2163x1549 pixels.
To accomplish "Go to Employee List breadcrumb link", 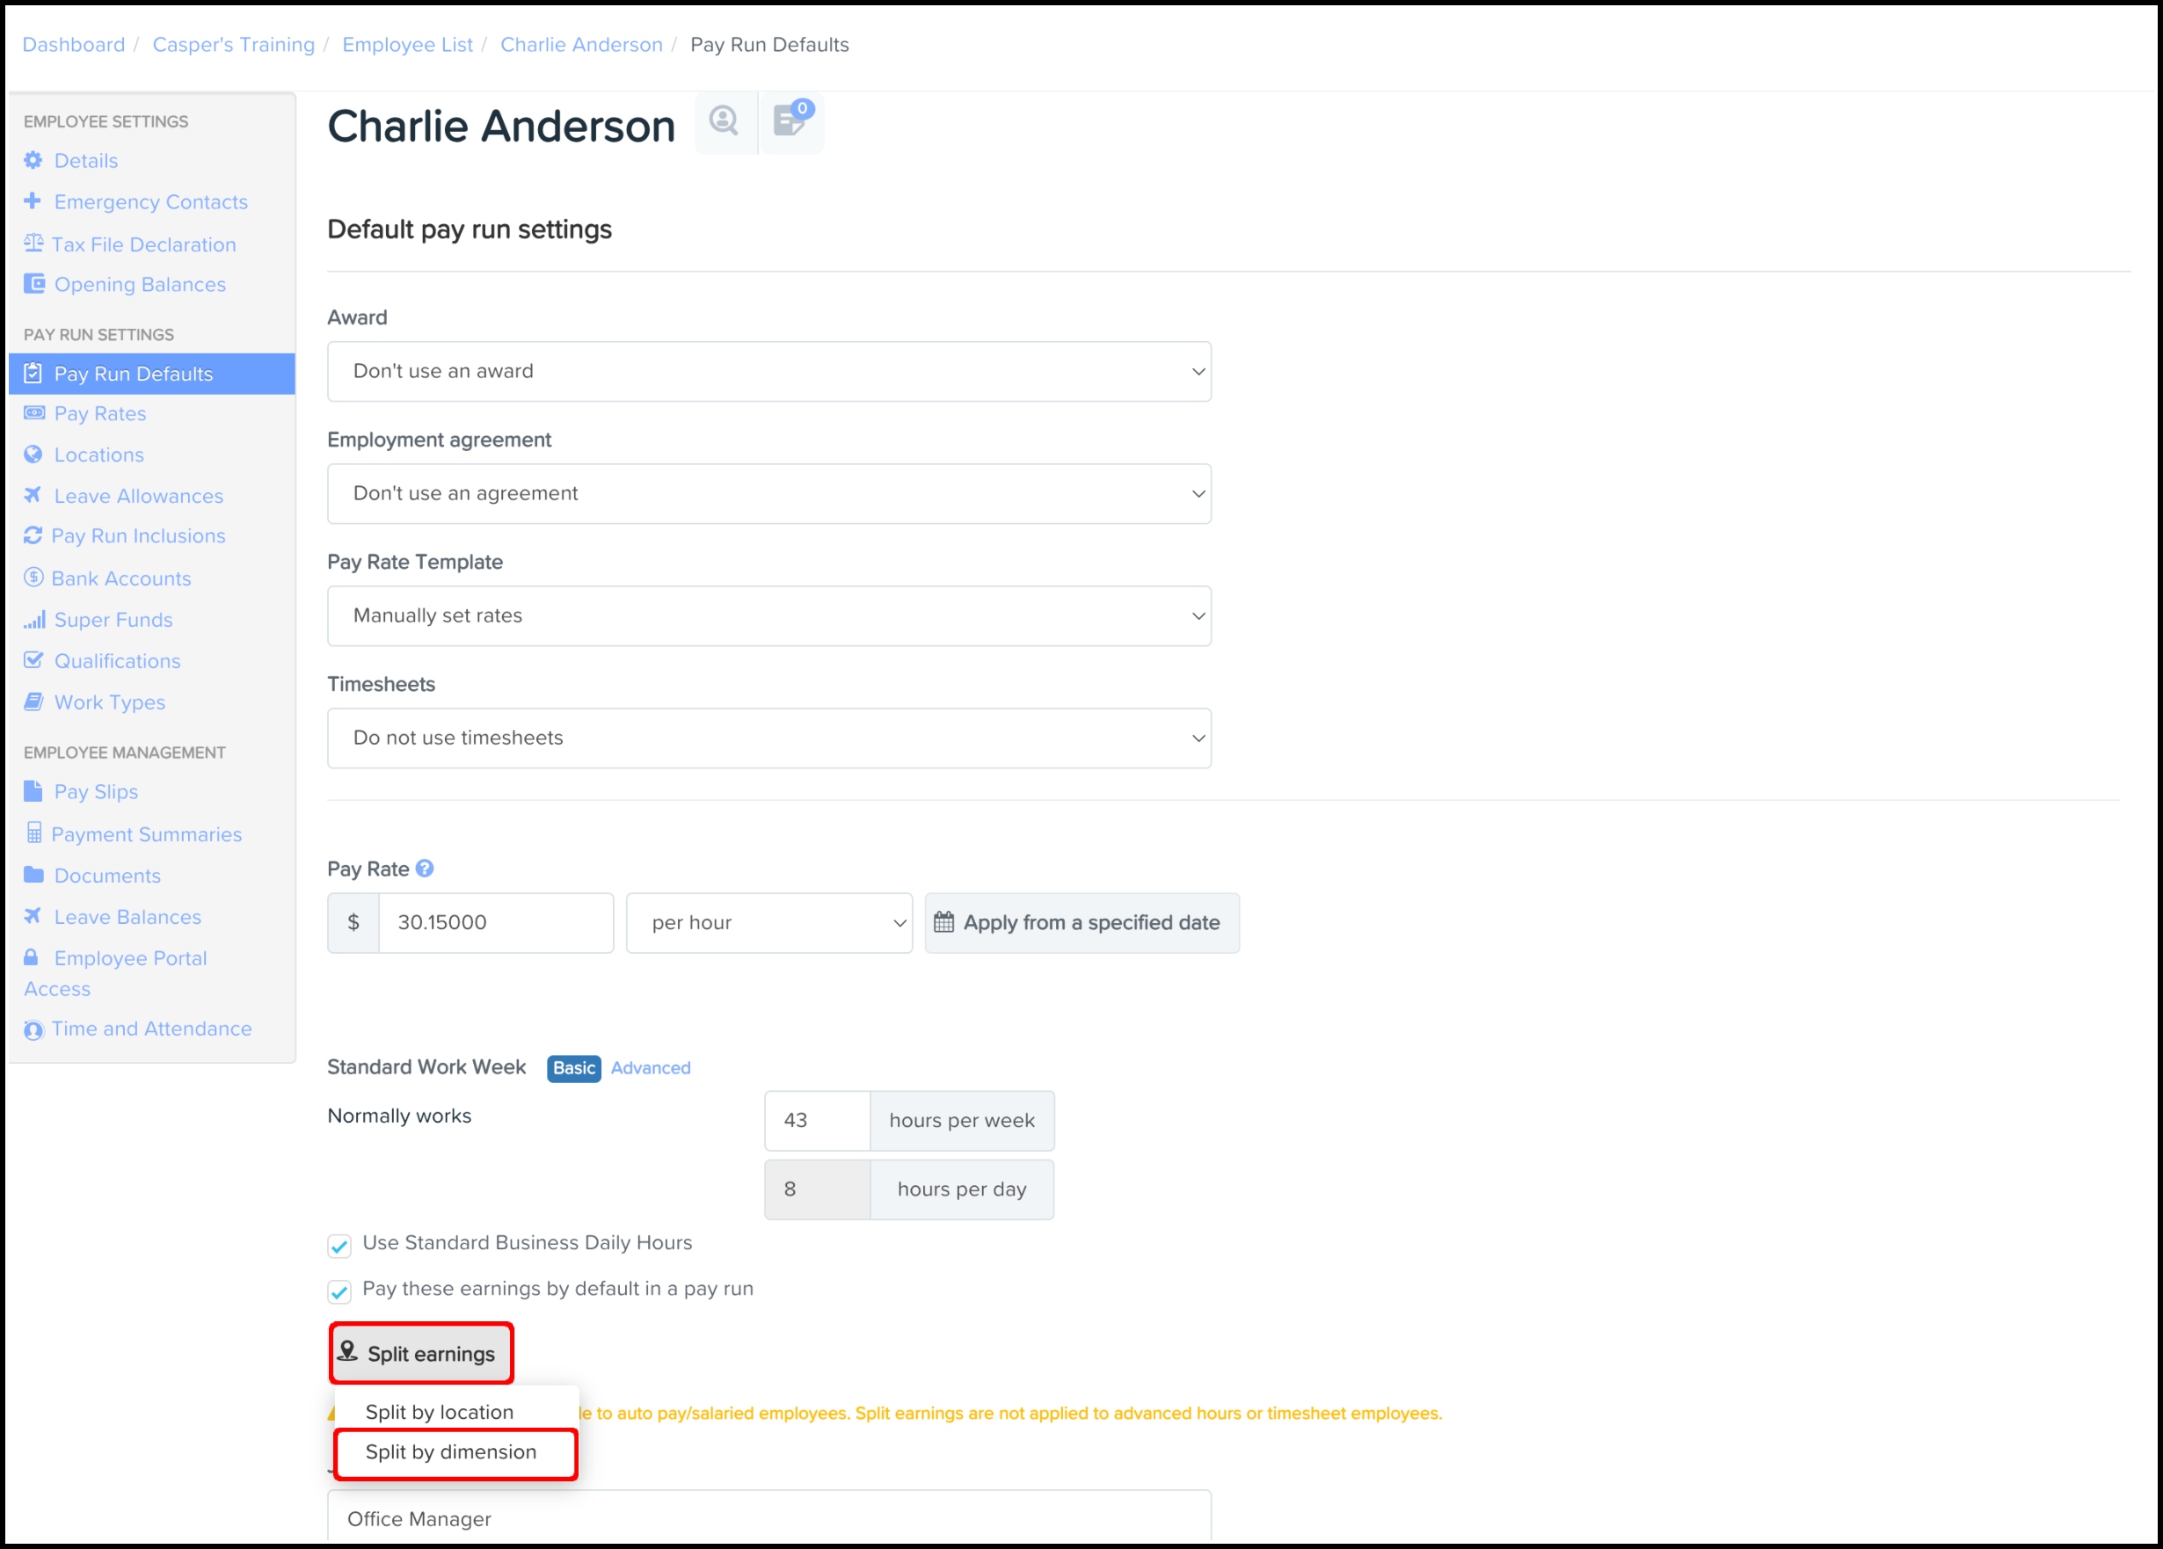I will (407, 45).
